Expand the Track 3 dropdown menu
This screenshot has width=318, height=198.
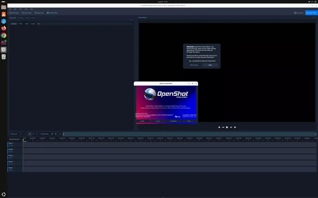(14, 156)
